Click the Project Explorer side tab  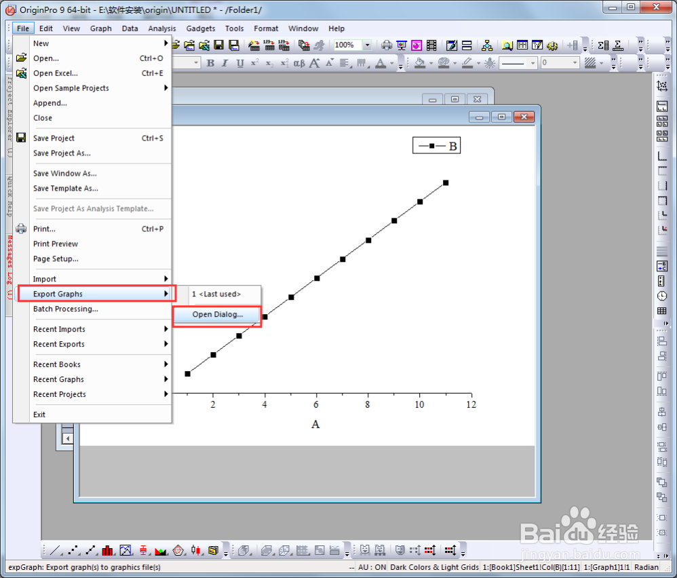(x=9, y=116)
